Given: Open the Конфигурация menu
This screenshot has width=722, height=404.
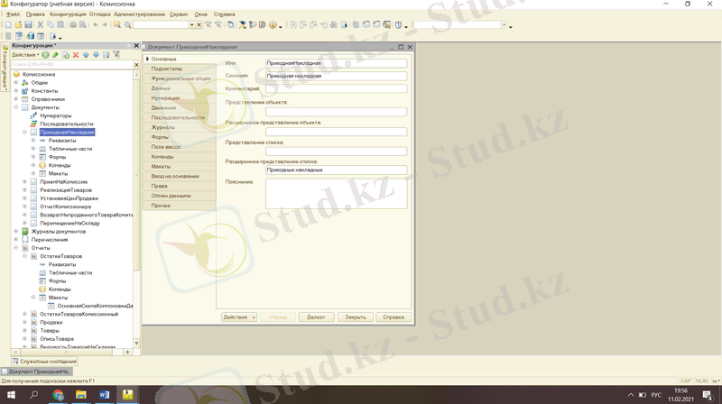Looking at the screenshot, I should pyautogui.click(x=68, y=14).
